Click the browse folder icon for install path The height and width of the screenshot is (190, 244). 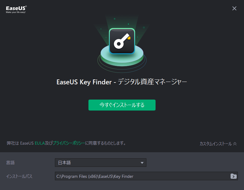(x=233, y=176)
